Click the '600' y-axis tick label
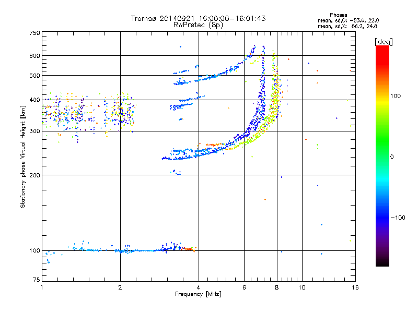This screenshot has width=418, height=313. pyautogui.click(x=34, y=56)
